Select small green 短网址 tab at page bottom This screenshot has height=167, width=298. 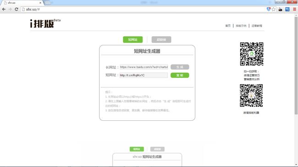pyautogui.click(x=137, y=149)
